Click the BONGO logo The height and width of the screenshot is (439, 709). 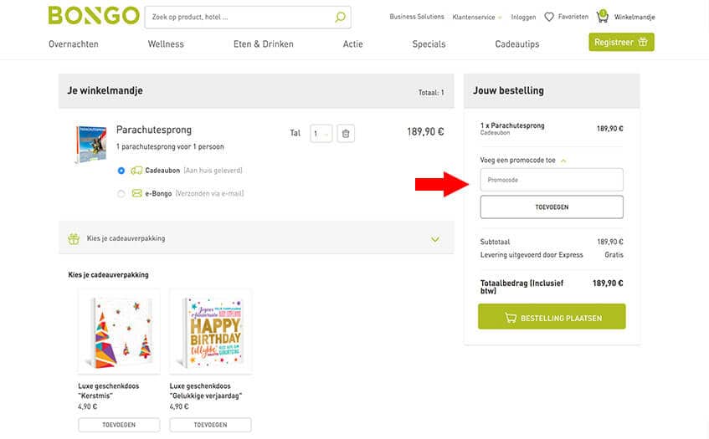[93, 16]
